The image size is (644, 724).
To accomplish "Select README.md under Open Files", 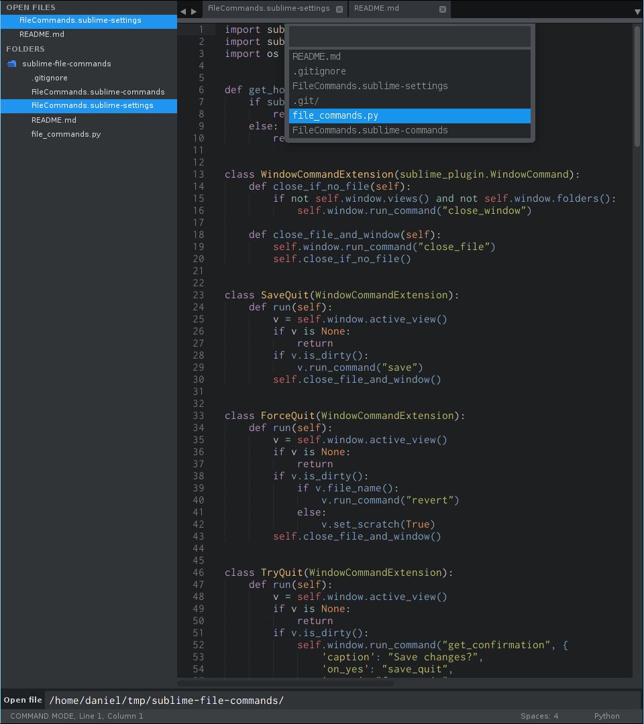I will [x=89, y=35].
